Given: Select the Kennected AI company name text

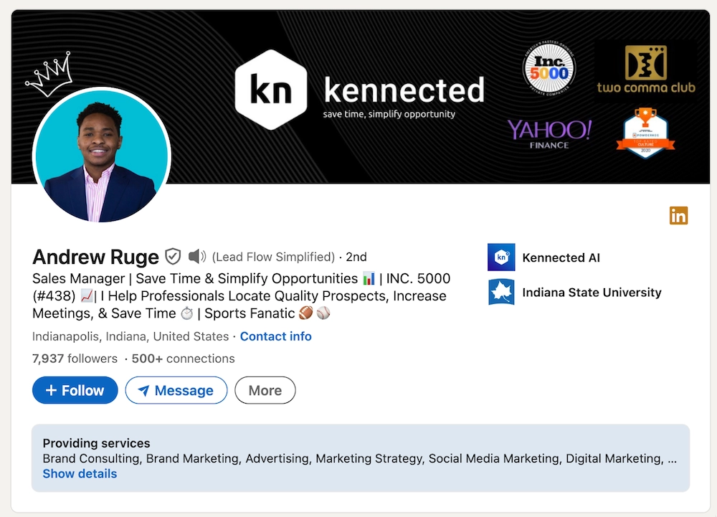Looking at the screenshot, I should pos(561,257).
